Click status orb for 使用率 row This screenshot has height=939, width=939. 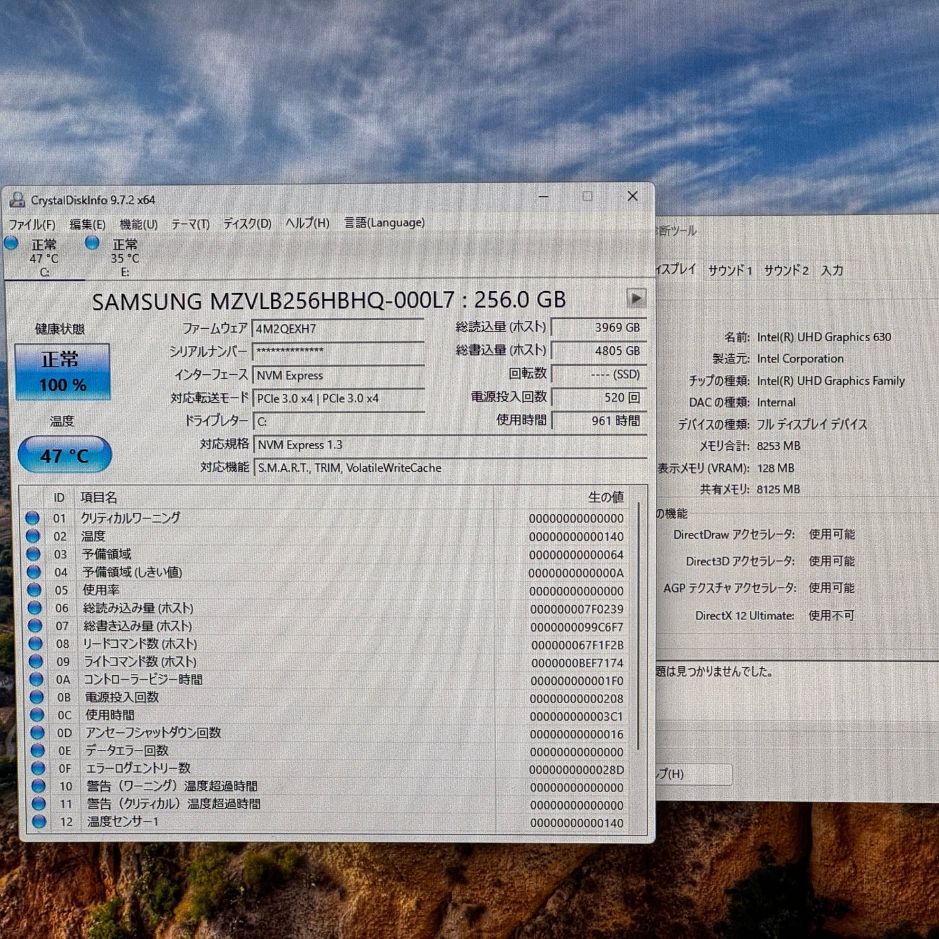[34, 590]
